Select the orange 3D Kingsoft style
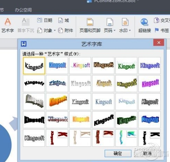 click(57, 102)
